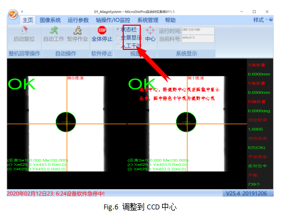
Task: Click the black circle in channel 0 view
Action: [x=66, y=122]
